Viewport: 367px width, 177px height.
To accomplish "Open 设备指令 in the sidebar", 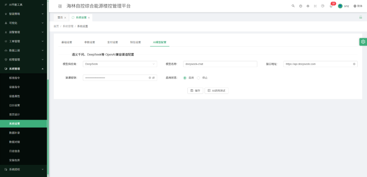I will 14,87.
